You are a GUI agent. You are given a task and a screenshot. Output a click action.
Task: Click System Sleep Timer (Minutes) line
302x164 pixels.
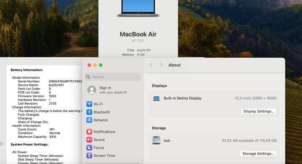pos(41,156)
